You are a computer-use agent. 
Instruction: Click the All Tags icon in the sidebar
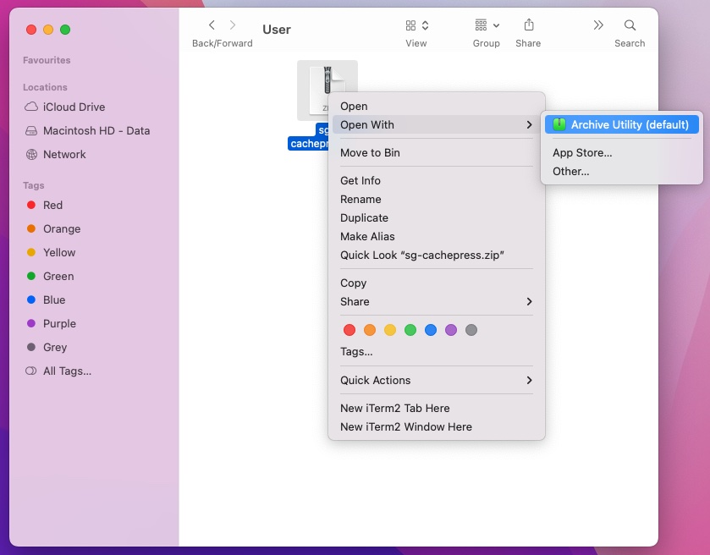click(30, 371)
